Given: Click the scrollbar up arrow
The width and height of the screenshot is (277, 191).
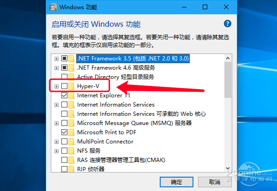Looking at the screenshot, I should point(228,58).
